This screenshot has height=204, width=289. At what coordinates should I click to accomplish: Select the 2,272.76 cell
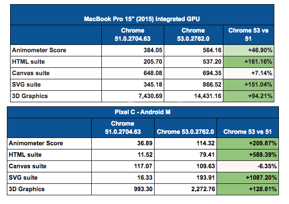(x=185, y=189)
